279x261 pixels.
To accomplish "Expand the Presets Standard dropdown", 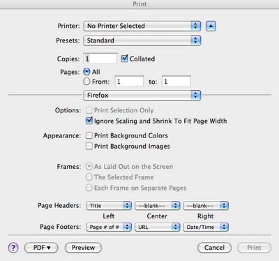I will tap(142, 40).
